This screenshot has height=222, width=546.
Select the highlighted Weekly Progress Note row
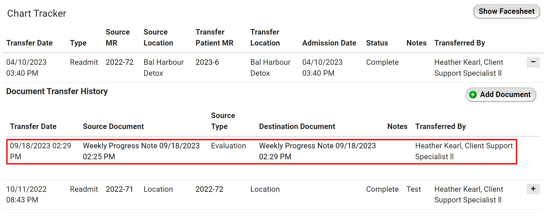point(261,152)
